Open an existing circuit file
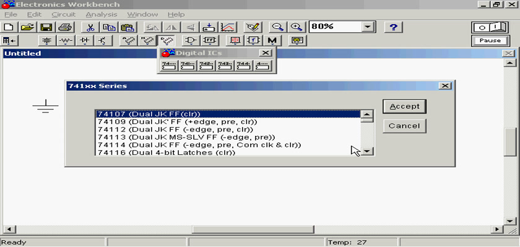 (28, 27)
